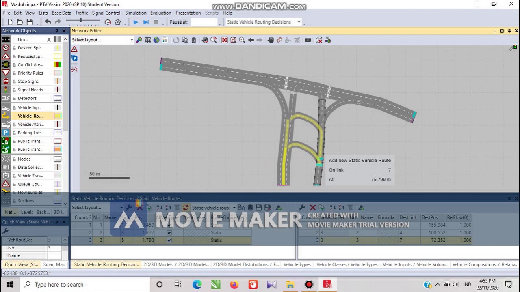Toggle lock icon next to Priority Rules
Image resolution: width=520 pixels, height=292 pixels.
pyautogui.click(x=14, y=73)
